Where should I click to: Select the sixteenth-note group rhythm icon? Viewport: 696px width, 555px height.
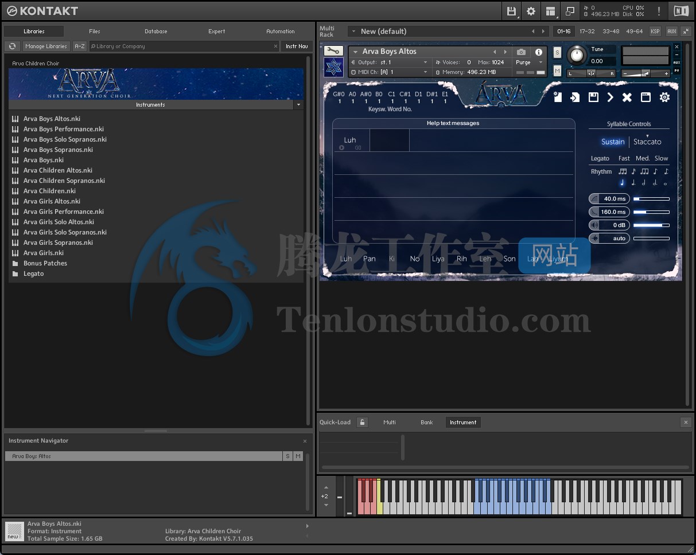pyautogui.click(x=623, y=171)
